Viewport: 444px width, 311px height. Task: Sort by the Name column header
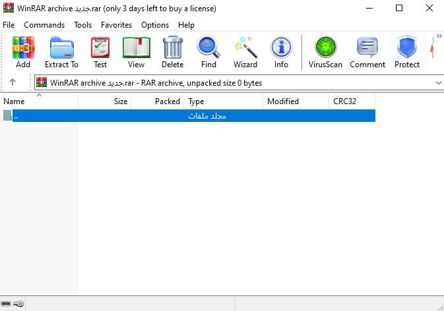click(39, 101)
